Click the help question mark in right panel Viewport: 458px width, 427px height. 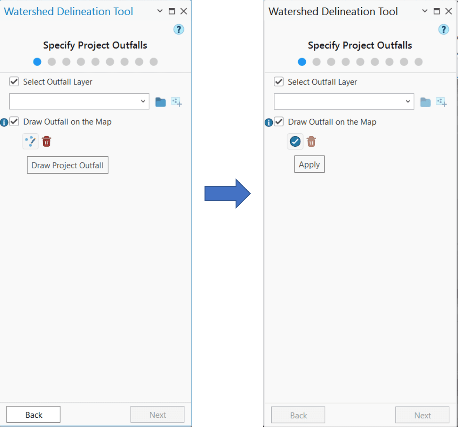pyautogui.click(x=443, y=29)
